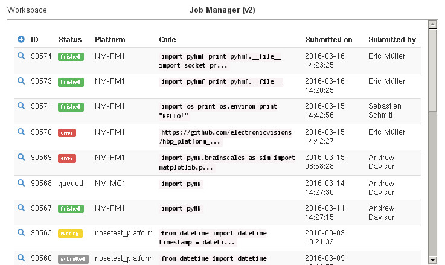Click the Submitted on column header
This screenshot has width=445, height=265.
[328, 40]
